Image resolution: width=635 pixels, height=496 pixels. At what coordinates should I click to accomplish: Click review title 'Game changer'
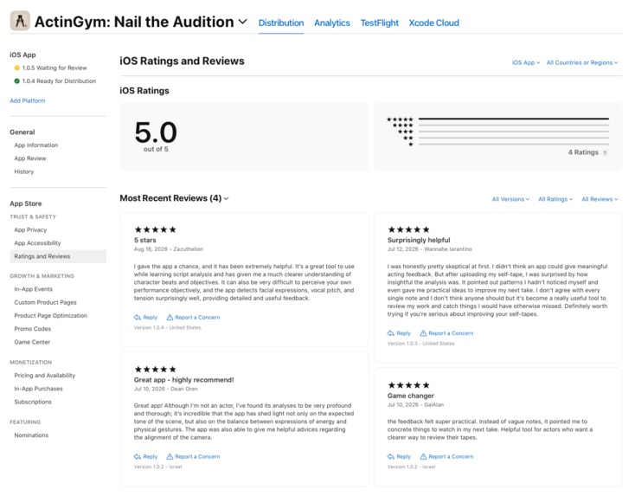coord(411,396)
